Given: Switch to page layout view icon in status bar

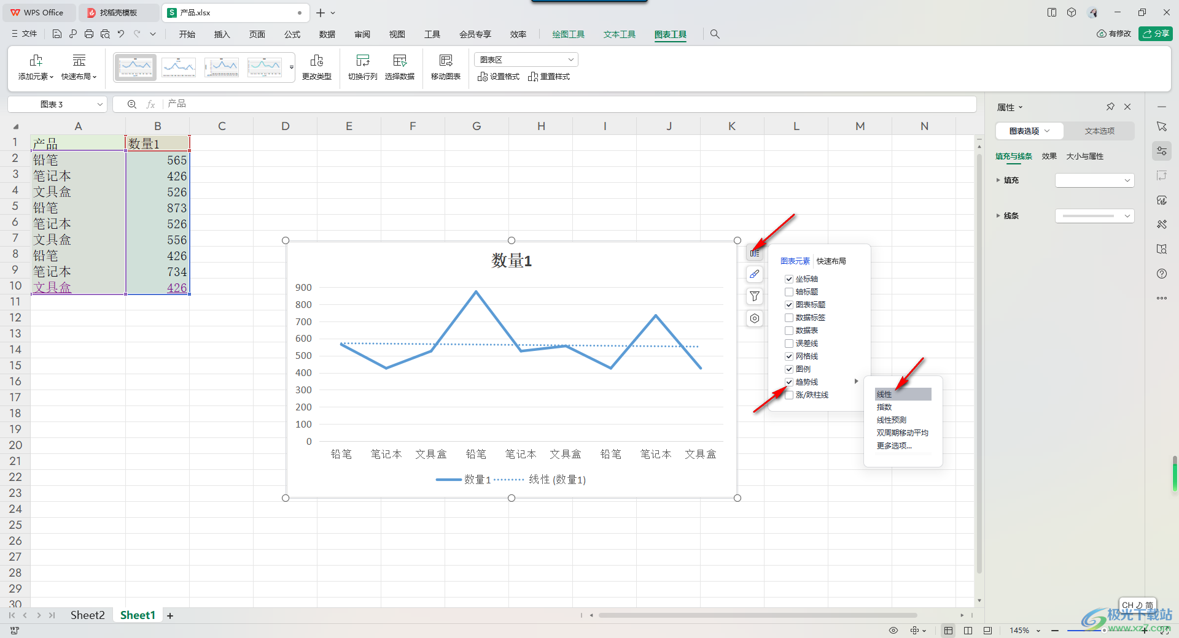Looking at the screenshot, I should pyautogui.click(x=968, y=631).
